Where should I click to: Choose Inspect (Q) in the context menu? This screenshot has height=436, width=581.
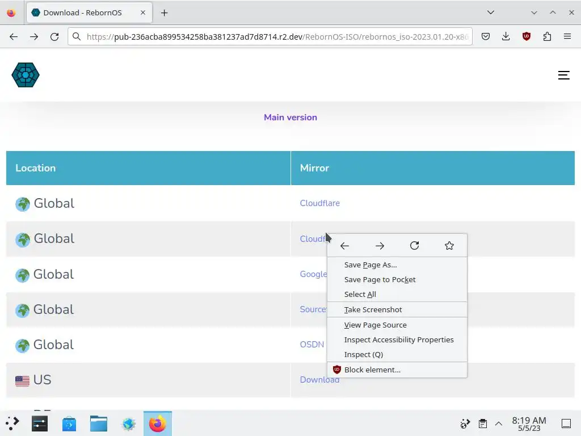pyautogui.click(x=397, y=354)
